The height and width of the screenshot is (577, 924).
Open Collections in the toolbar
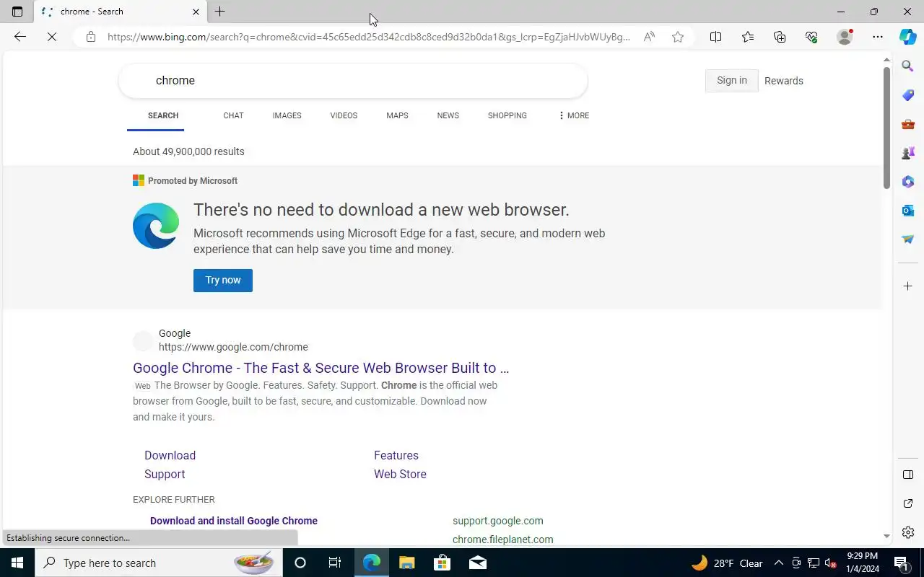tap(780, 37)
